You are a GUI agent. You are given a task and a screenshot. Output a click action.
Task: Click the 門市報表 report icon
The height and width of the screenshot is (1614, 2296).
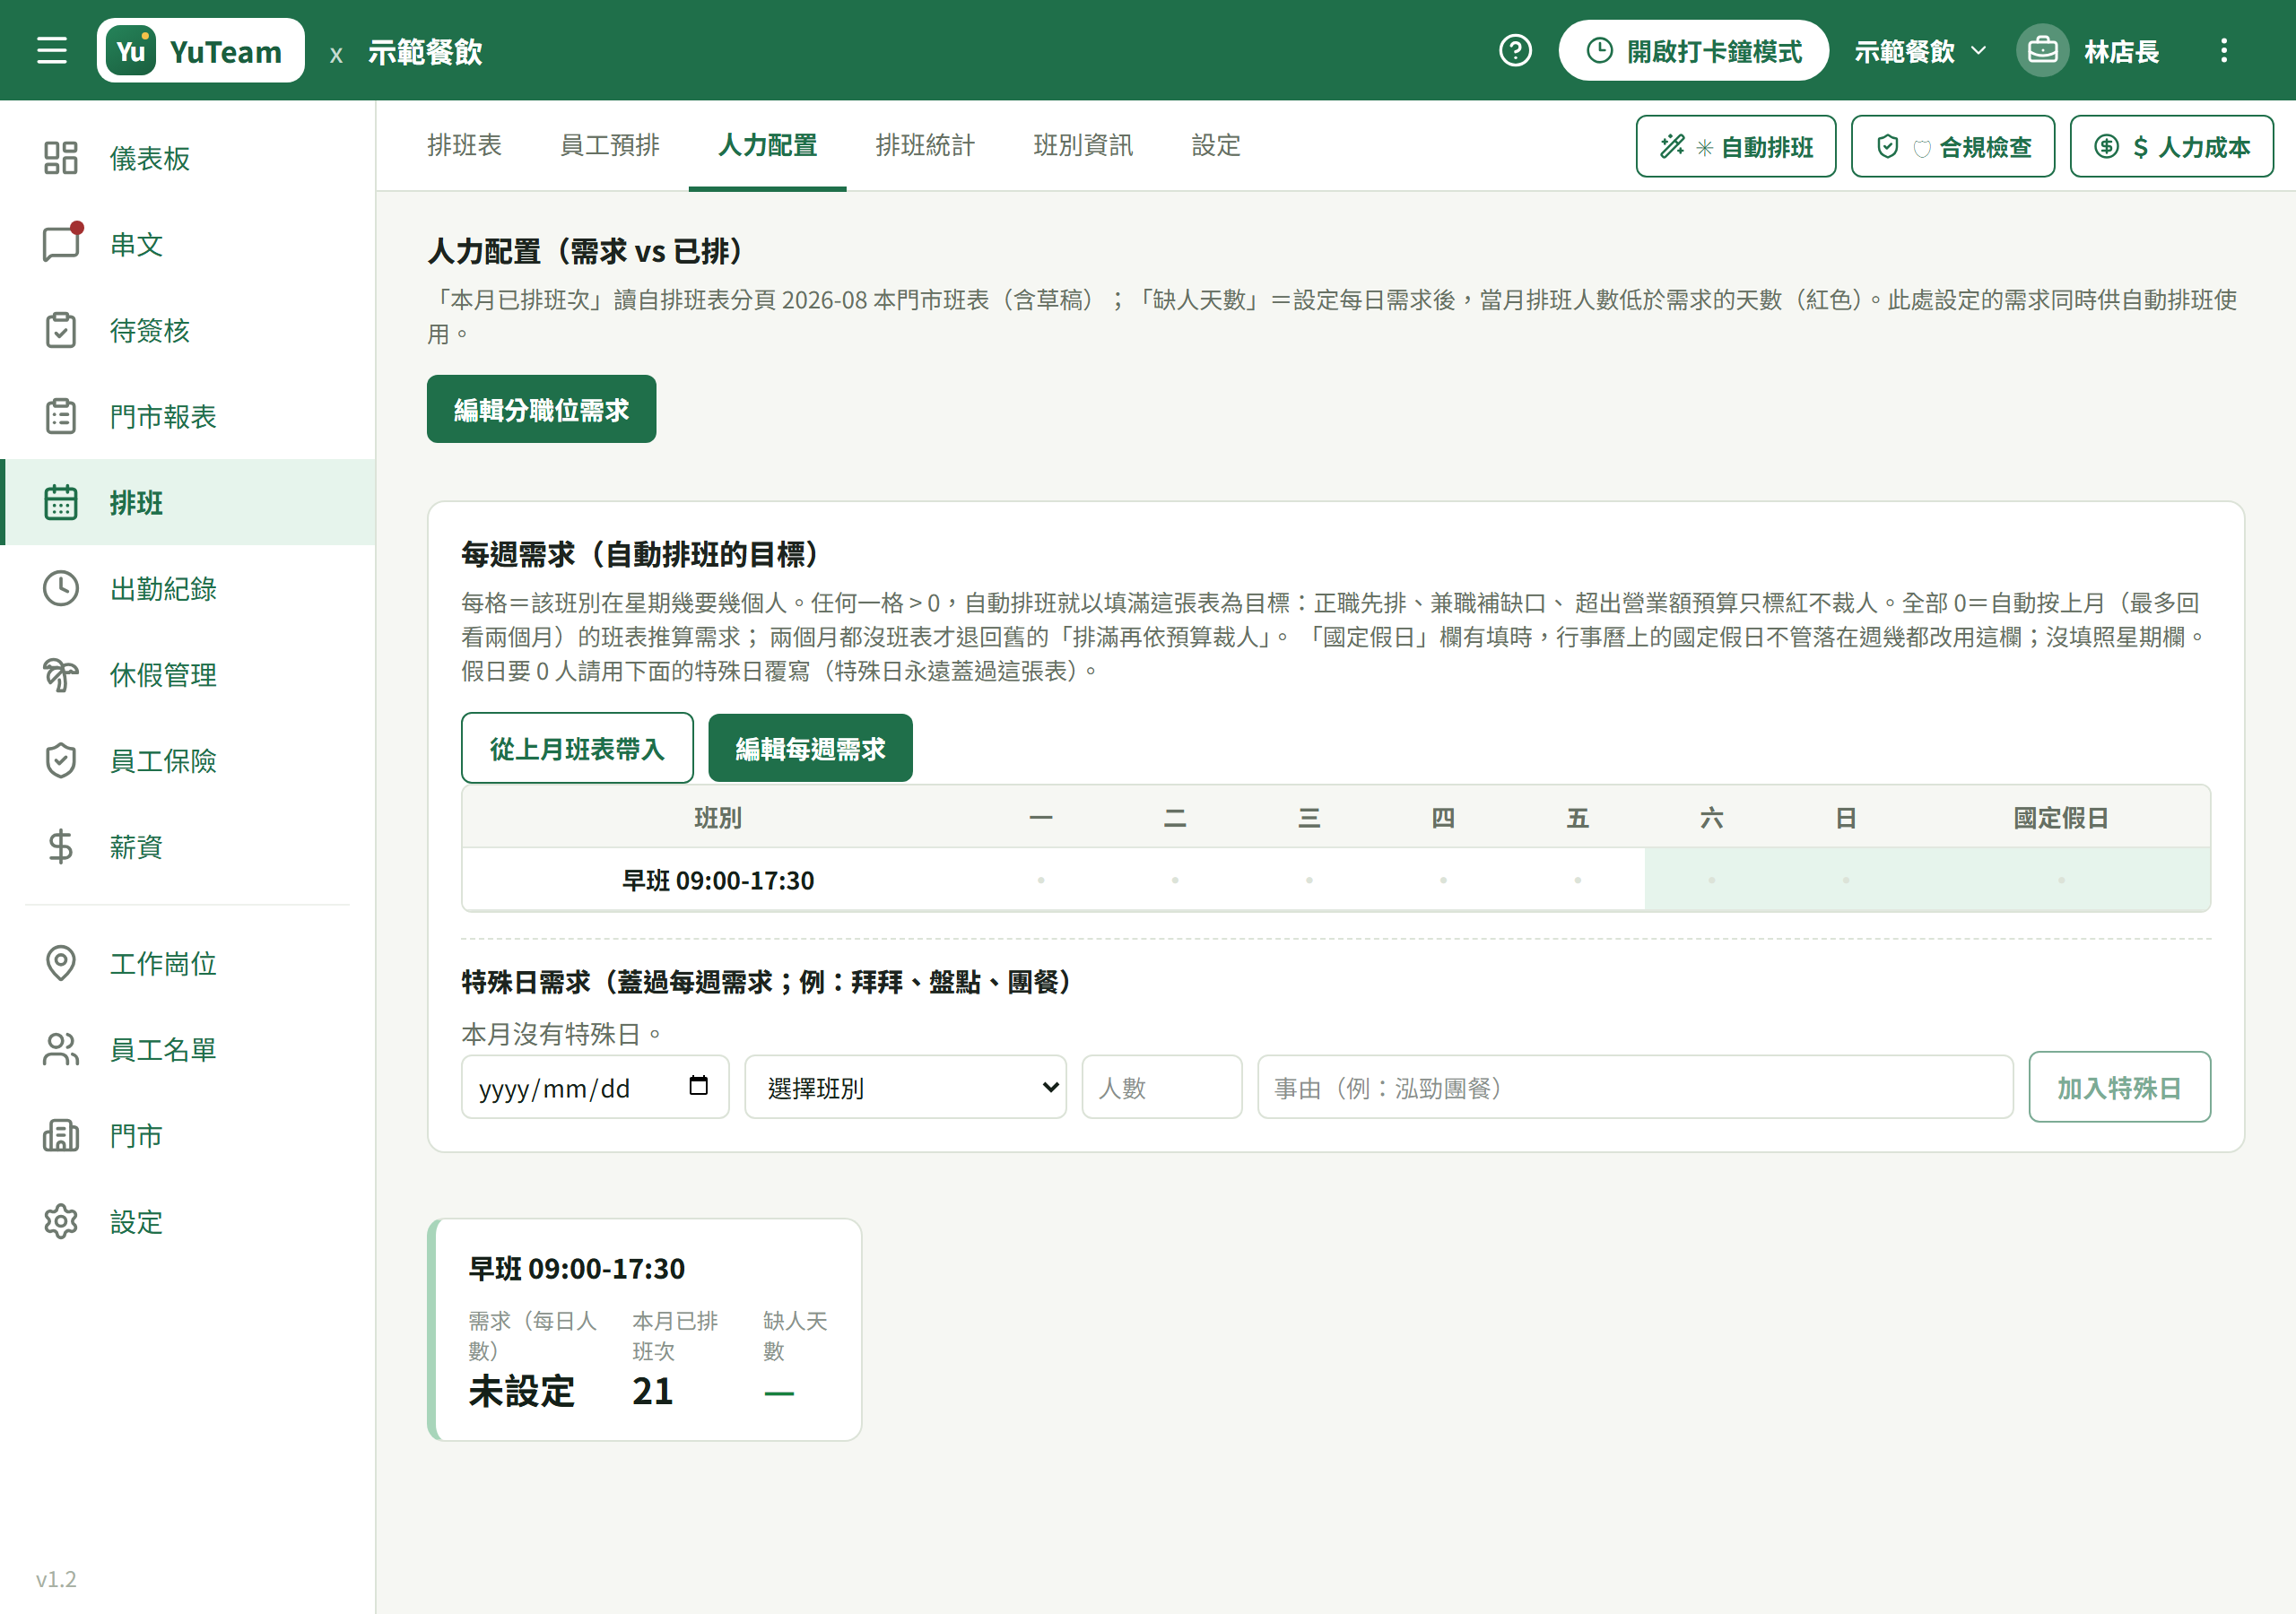(61, 416)
